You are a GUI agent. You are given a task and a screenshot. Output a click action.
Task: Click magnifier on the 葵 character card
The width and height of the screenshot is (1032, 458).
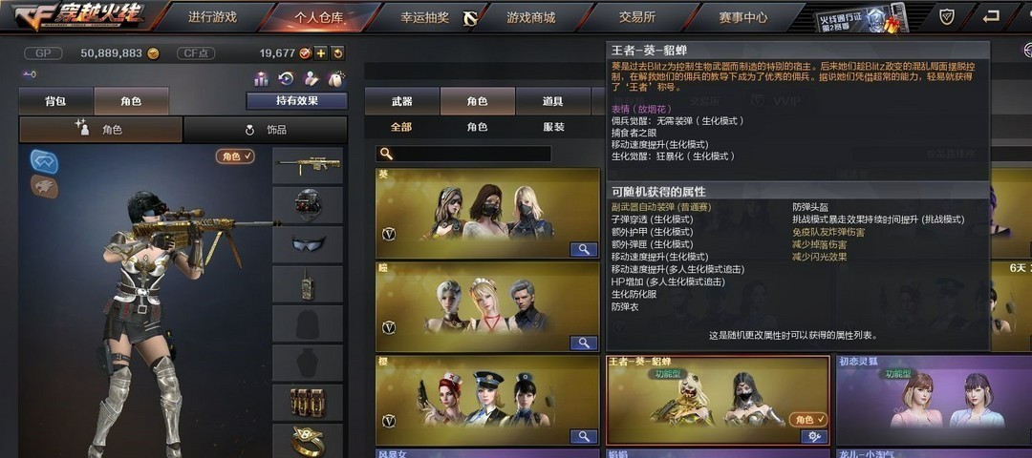(x=583, y=249)
